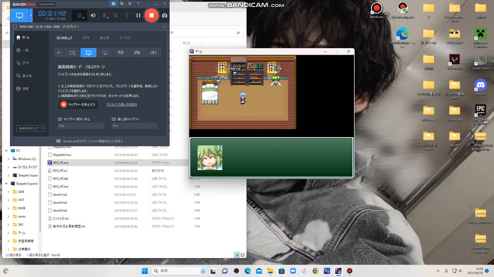
Task: Open the Bandicam schedule clock icon
Action: tap(130, 4)
